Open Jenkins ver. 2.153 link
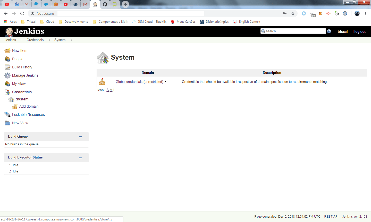 [x=355, y=217]
